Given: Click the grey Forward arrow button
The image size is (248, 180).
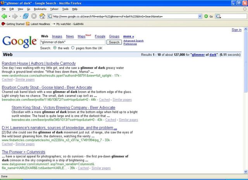Looking at the screenshot, I should pos(15,16).
